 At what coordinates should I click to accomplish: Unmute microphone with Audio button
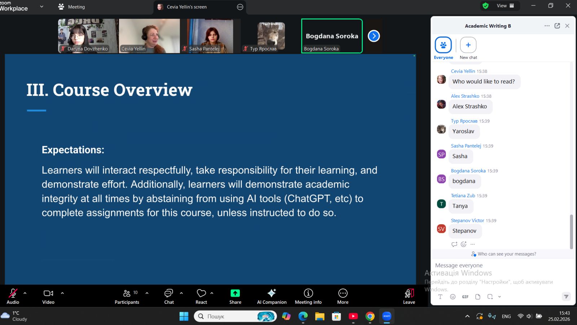point(13,296)
